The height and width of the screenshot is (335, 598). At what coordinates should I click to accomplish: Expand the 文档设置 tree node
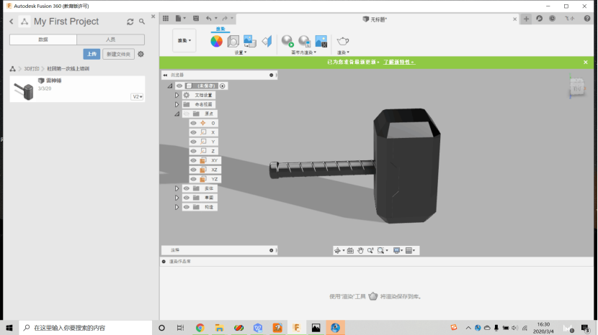177,95
